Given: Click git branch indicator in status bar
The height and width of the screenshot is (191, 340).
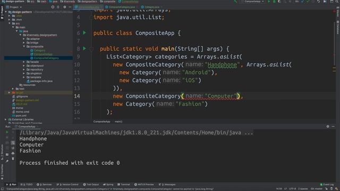Looking at the screenshot, I should (316, 189).
